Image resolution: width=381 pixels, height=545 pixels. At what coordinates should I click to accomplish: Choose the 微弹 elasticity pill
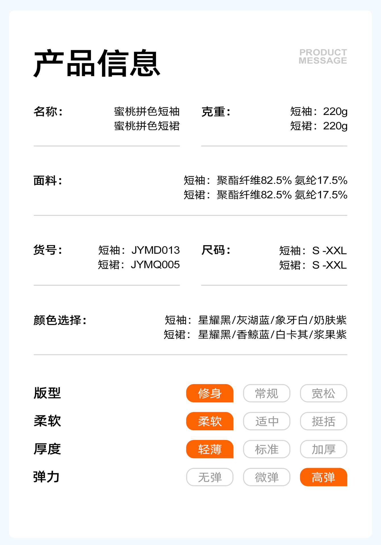pyautogui.click(x=267, y=477)
